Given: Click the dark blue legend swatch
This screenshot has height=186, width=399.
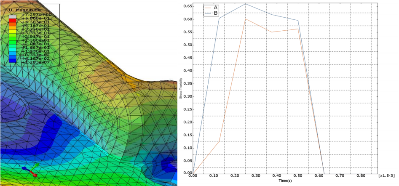Looking at the screenshot, I should pos(13,61).
